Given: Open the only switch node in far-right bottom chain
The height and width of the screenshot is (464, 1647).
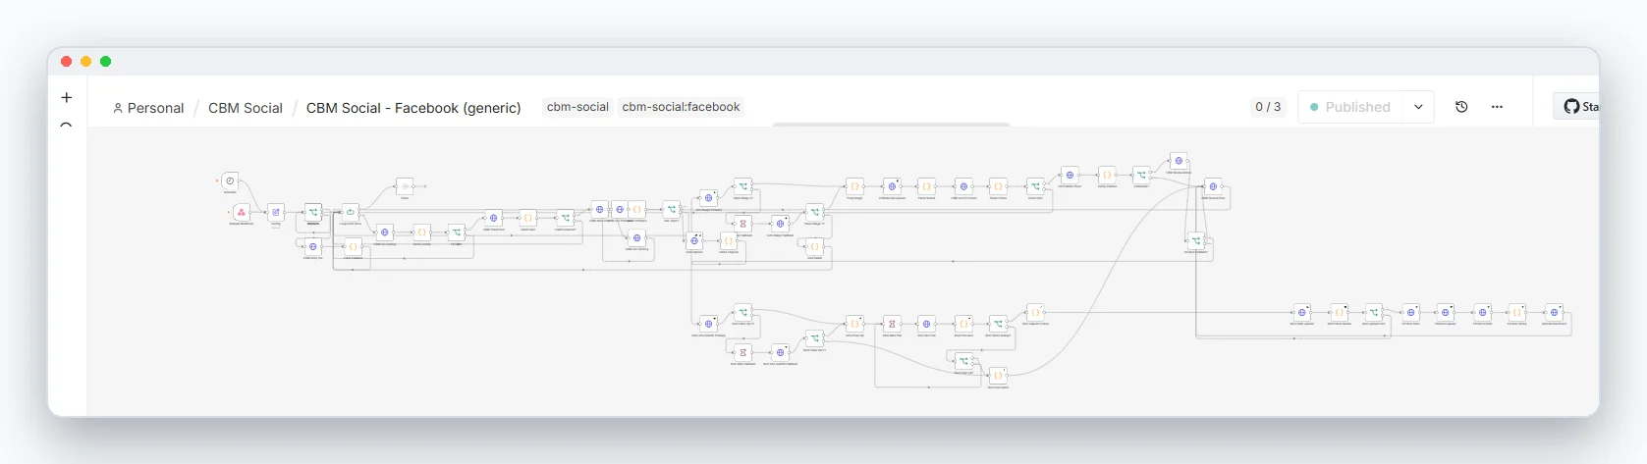Looking at the screenshot, I should (x=1374, y=312).
